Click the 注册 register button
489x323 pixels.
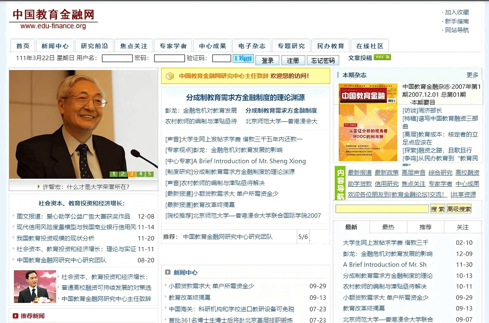coord(293,61)
